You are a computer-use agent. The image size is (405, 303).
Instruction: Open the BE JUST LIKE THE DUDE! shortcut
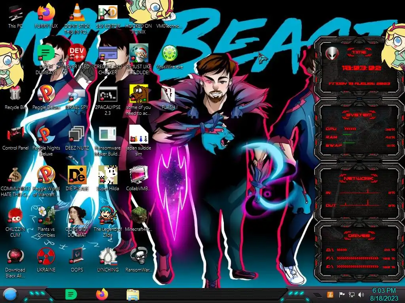(x=138, y=60)
